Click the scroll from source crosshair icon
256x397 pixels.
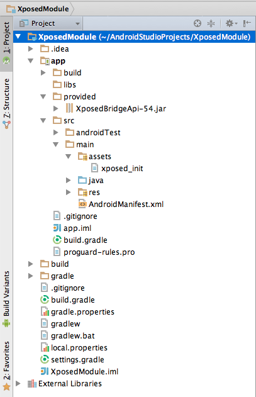[x=198, y=23]
